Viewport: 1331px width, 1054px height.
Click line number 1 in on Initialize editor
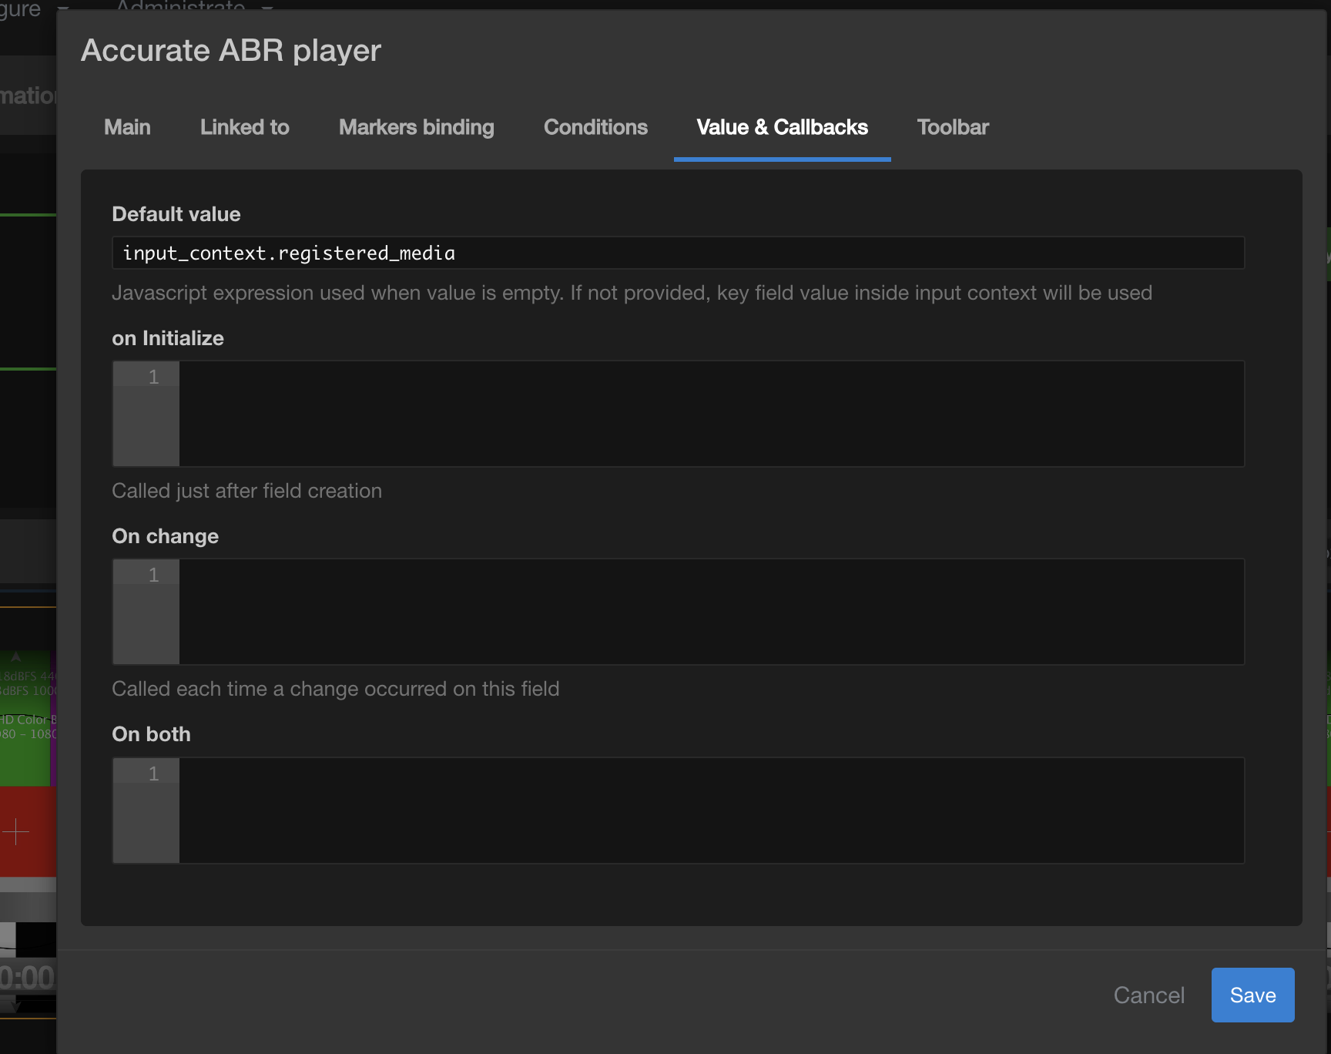153,377
